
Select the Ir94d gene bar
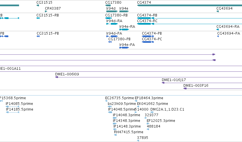pos(112,11)
